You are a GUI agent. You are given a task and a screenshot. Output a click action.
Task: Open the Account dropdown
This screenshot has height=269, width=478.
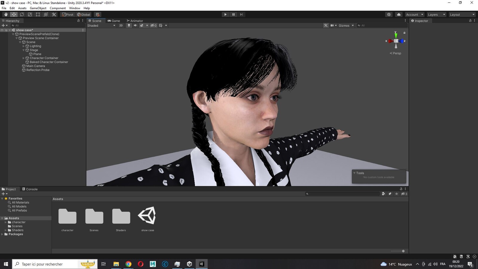(415, 14)
